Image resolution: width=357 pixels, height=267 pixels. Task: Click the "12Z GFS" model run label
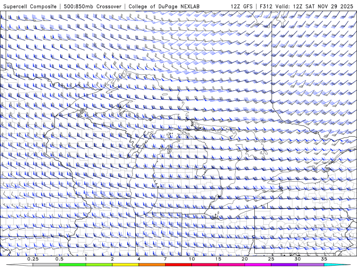click(241, 7)
